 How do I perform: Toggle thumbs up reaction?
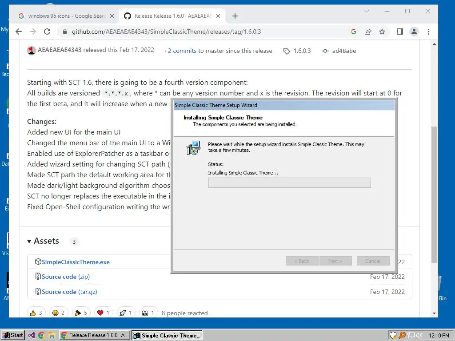click(x=36, y=313)
